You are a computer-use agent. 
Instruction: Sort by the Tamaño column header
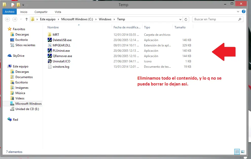pos(180,27)
